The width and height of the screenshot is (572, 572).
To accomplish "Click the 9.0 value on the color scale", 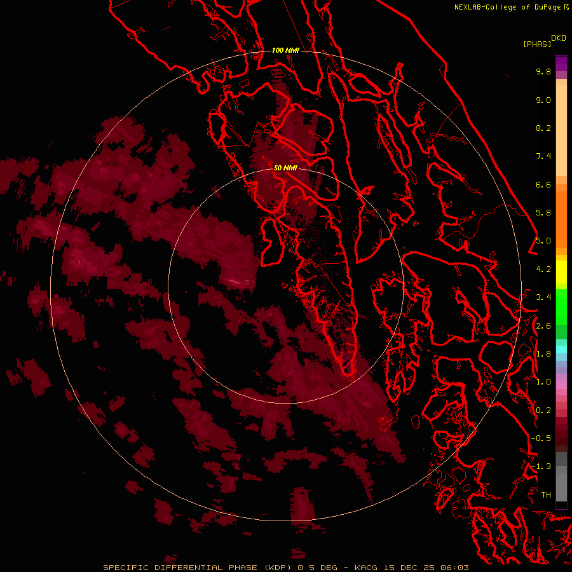I will click(543, 100).
